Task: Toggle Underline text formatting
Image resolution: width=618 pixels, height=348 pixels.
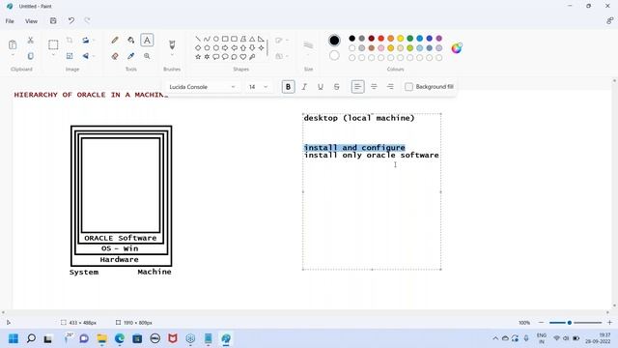Action: 321,87
